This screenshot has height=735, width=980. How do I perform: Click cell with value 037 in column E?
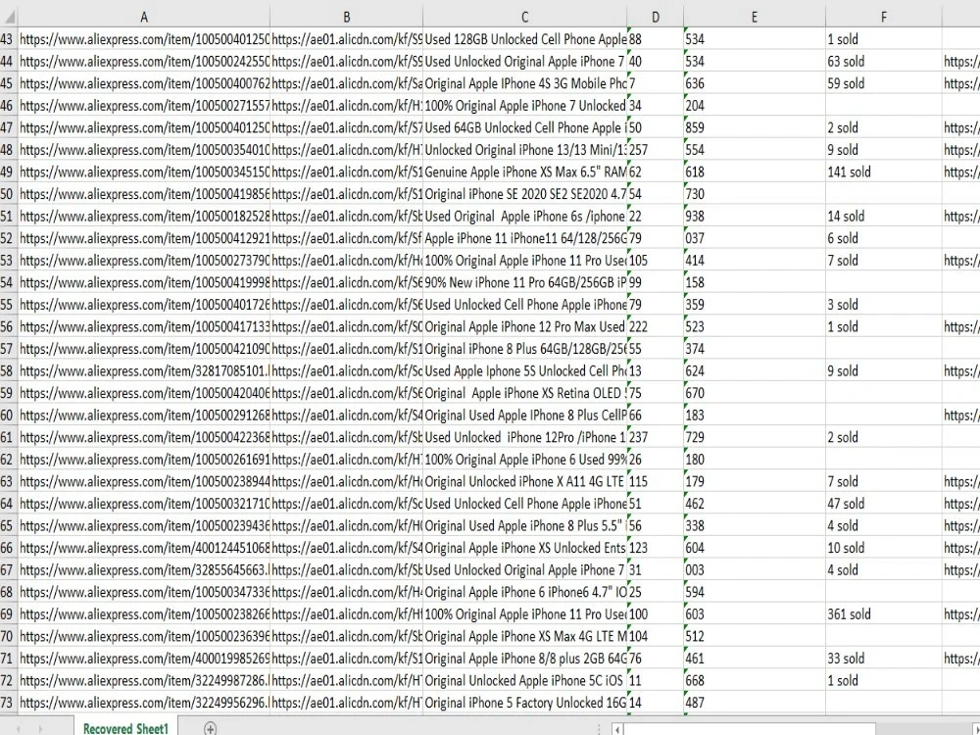[755, 238]
